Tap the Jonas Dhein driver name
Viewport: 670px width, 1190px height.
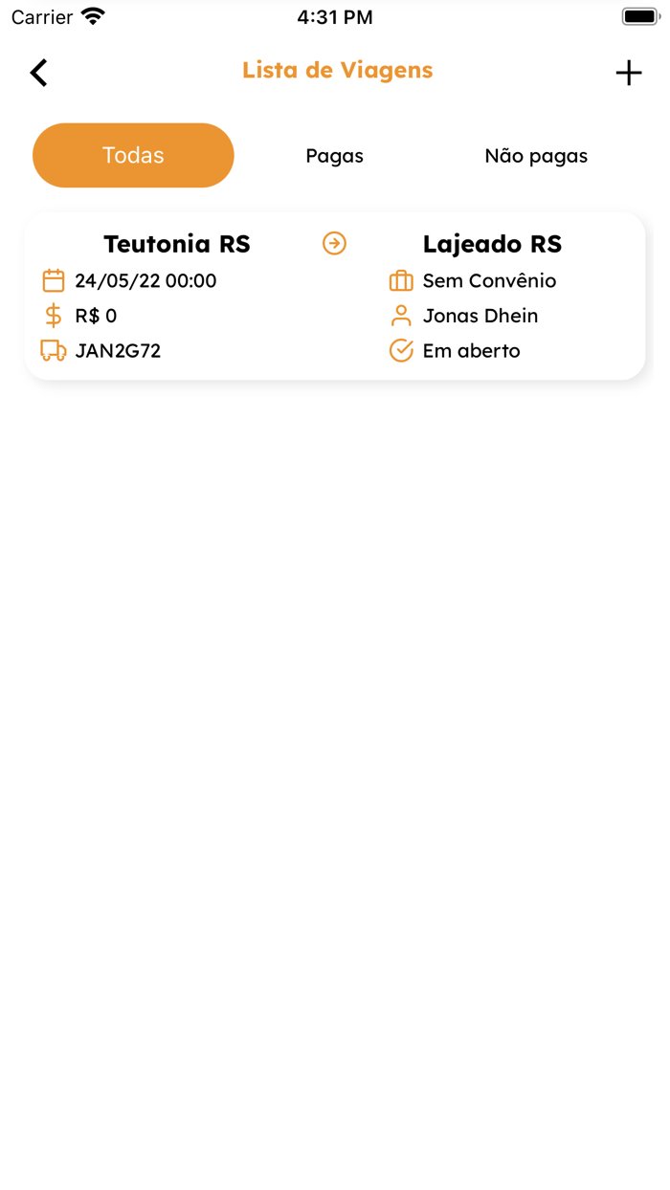click(480, 316)
